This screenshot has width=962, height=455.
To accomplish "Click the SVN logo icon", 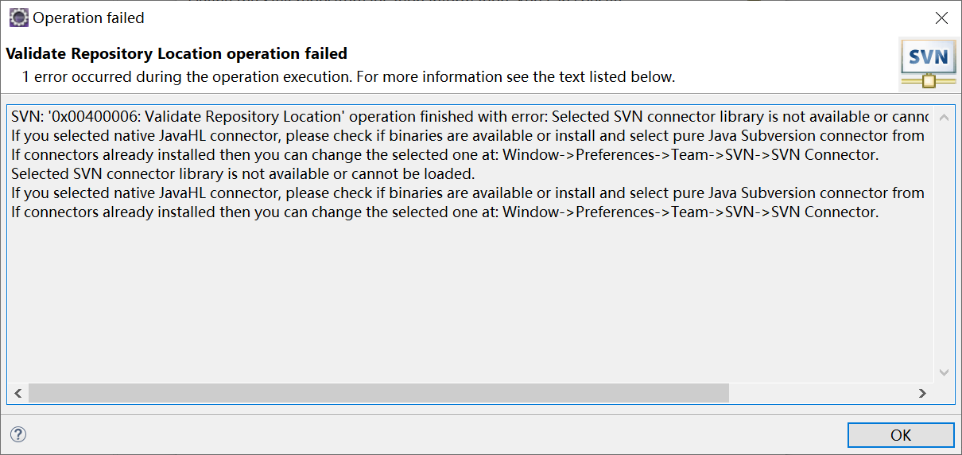I will (928, 62).
